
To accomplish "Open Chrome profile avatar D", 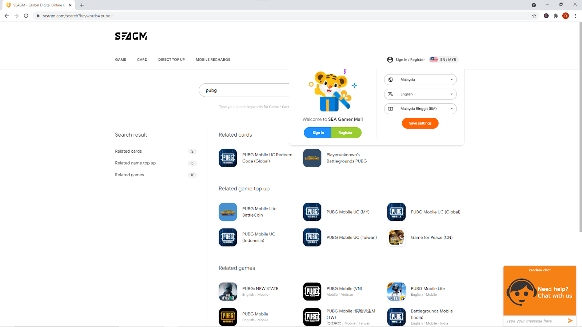I will [566, 16].
